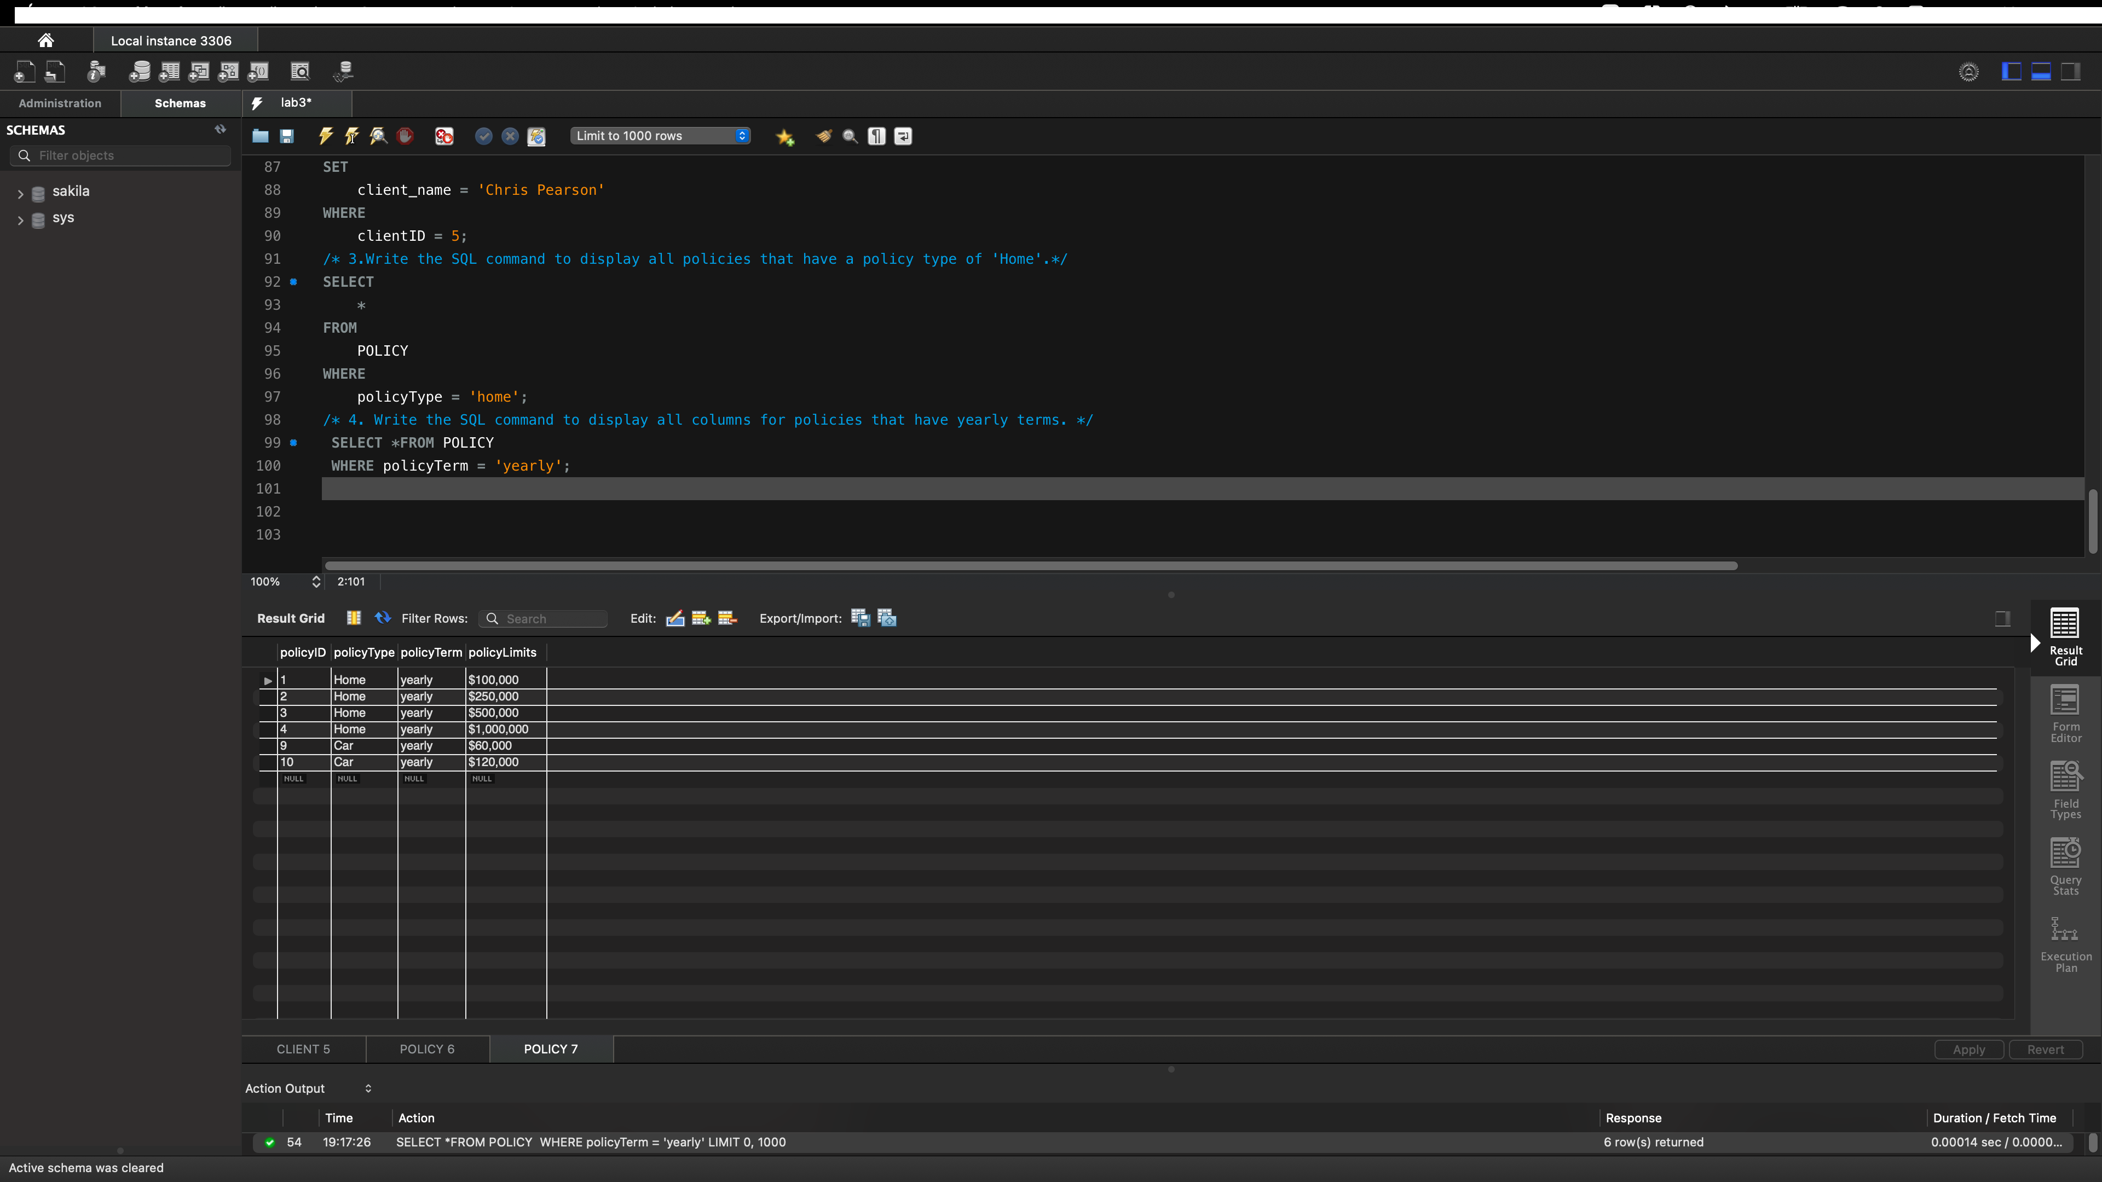Click the Filter objects search field
Image resolution: width=2102 pixels, height=1182 pixels.
(x=121, y=155)
